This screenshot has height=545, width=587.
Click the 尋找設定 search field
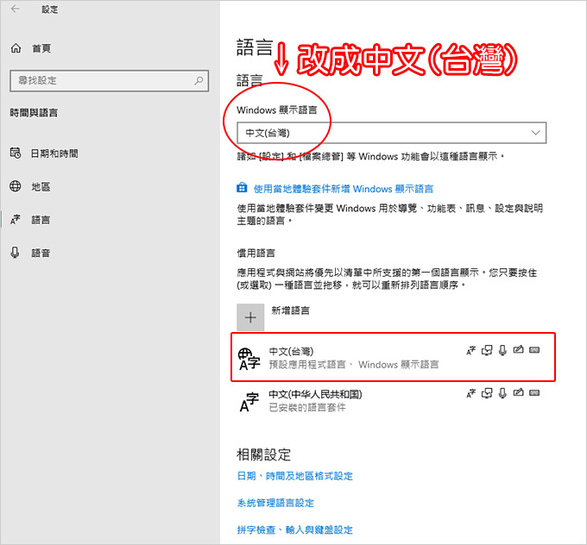tap(110, 80)
